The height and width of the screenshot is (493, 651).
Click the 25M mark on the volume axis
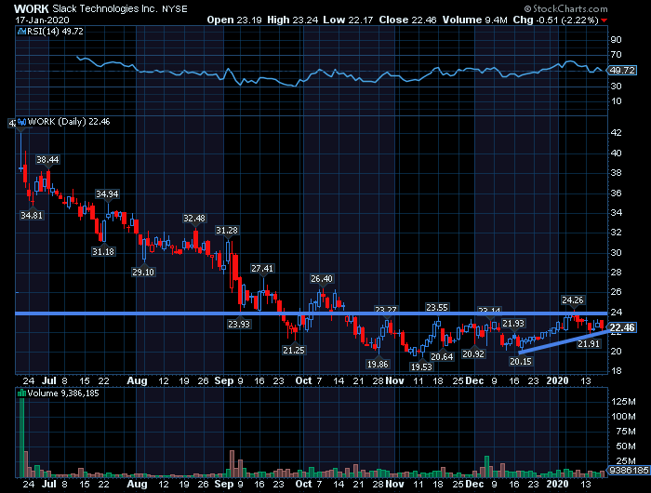tap(626, 461)
